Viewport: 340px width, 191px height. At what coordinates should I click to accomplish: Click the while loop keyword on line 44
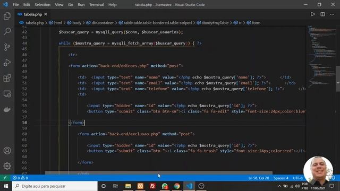[x=65, y=44]
